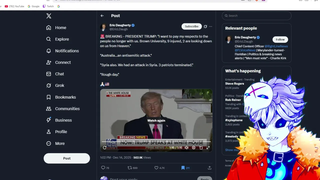Screen dimensions: 320x180
Task: Open the Google bookmark
Action: click(x=33, y=6)
